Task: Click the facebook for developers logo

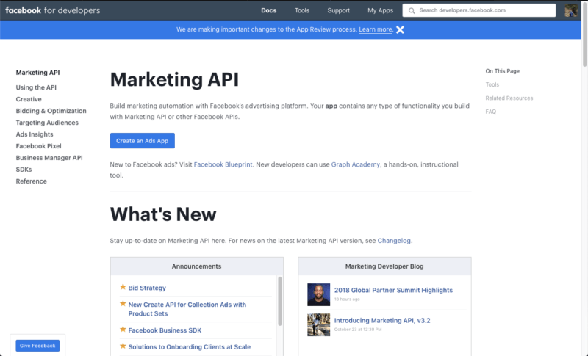Action: 52,10
